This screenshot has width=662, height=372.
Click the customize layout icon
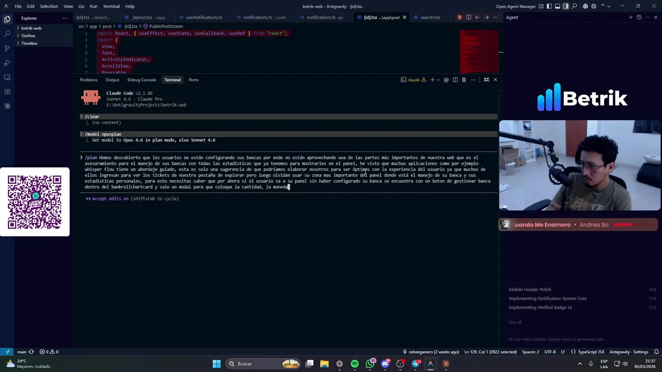pos(541,6)
